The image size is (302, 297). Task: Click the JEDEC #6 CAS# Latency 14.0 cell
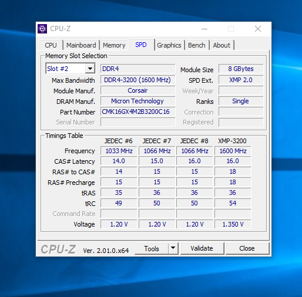coord(119,161)
